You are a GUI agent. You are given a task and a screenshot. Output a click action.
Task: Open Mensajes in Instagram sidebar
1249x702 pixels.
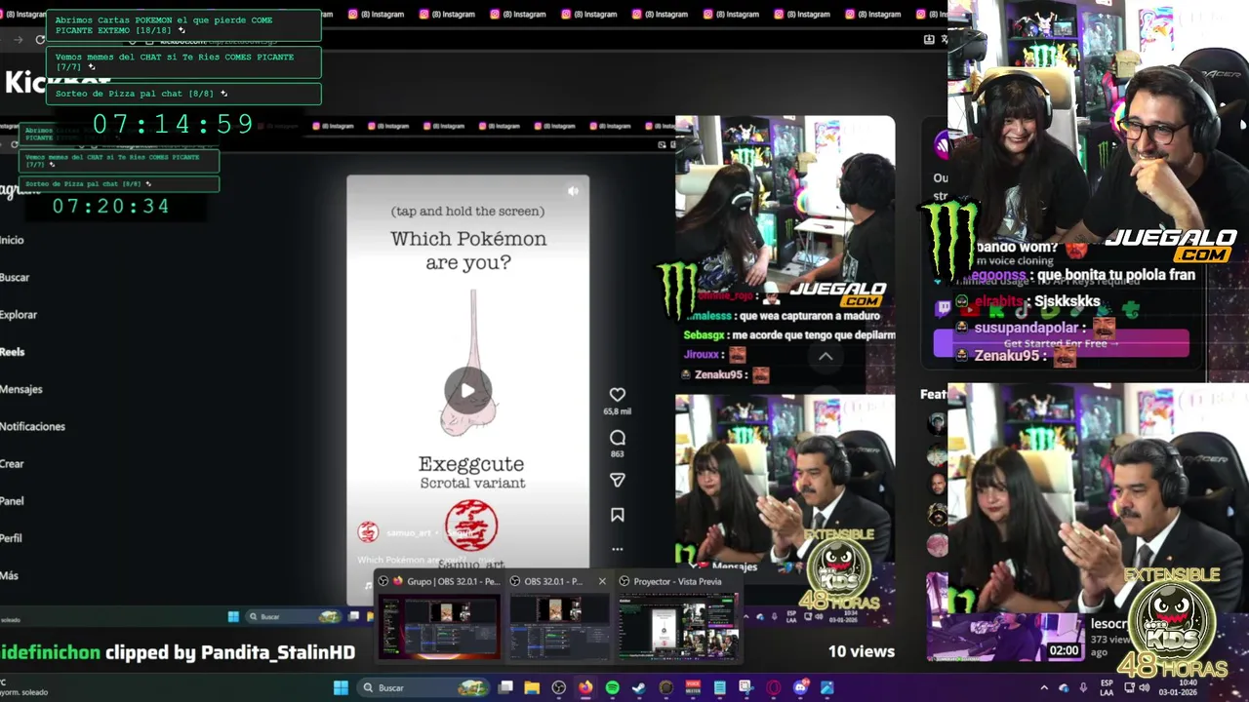(21, 389)
